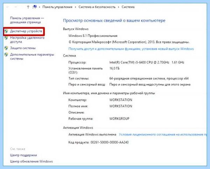Click the Рабочая группа label
Image resolution: width=210 pixels, height=169 pixels.
[80, 119]
